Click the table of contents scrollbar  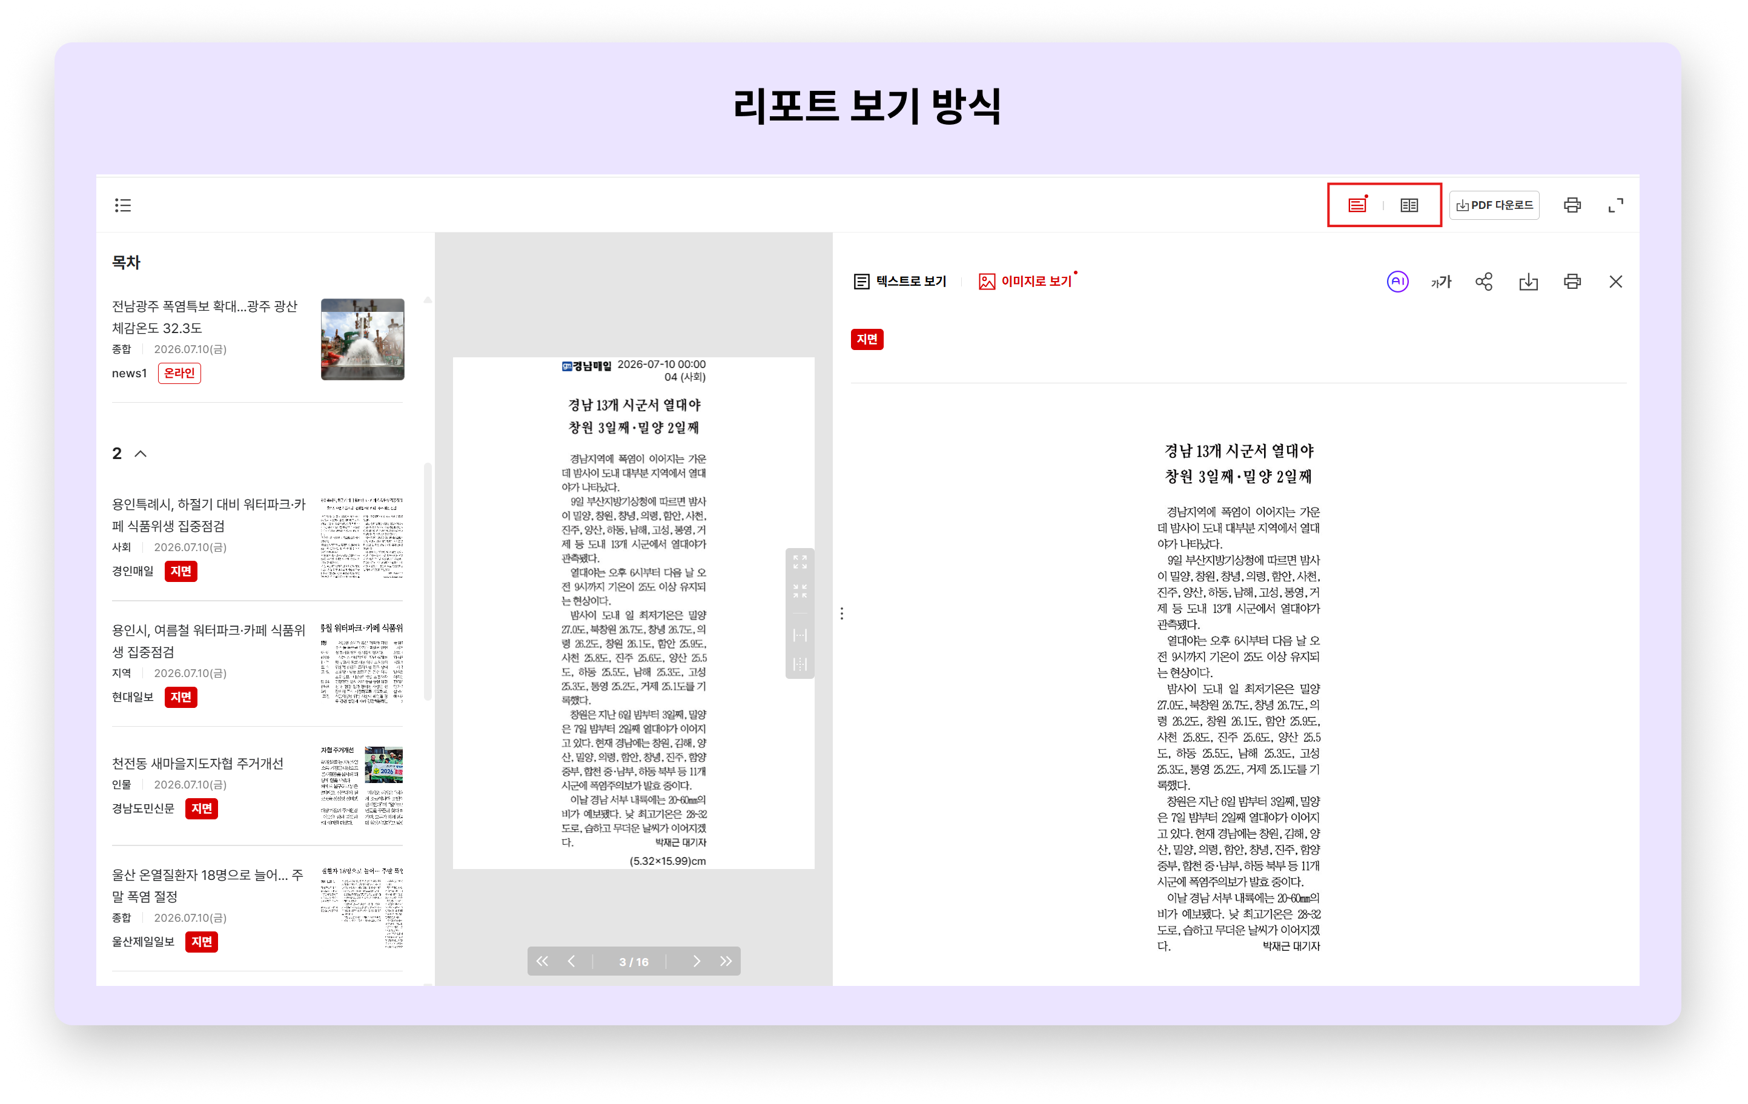428,581
